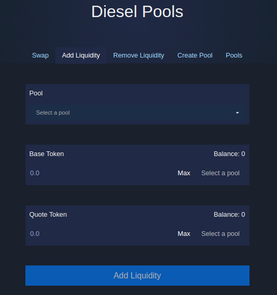Open the Remove Liquidity tab
The width and height of the screenshot is (277, 295).
pyautogui.click(x=138, y=55)
